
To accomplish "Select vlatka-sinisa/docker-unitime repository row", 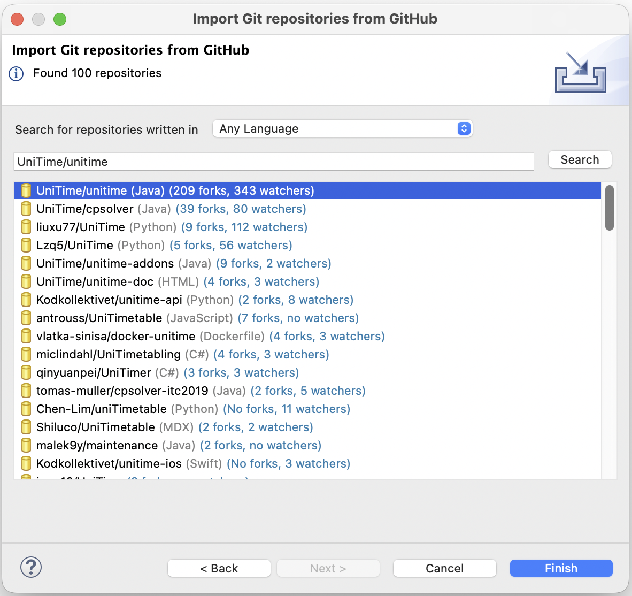I will (x=307, y=336).
